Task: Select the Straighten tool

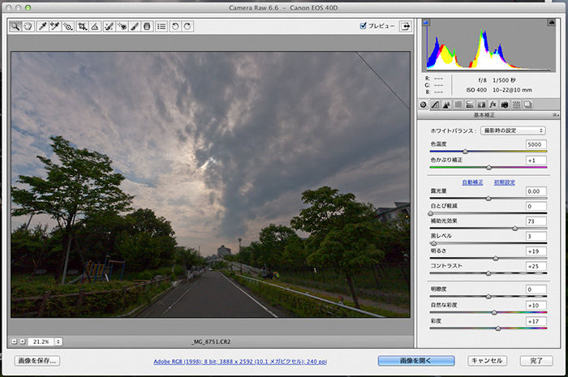Action: [95, 26]
